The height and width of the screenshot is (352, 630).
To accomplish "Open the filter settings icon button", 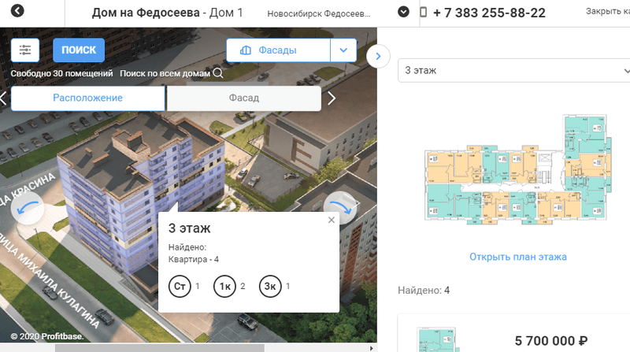I will pos(25,50).
